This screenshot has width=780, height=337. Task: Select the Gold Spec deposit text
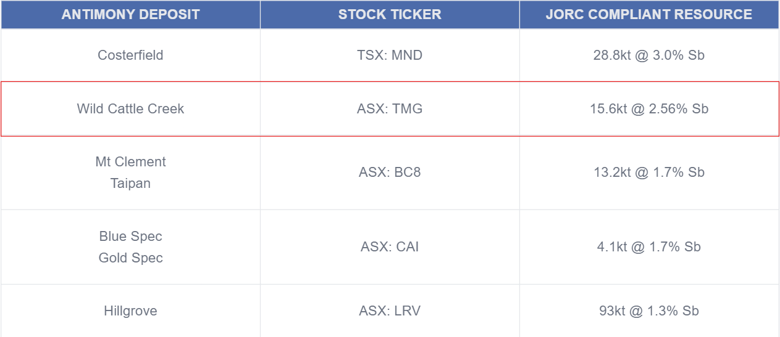pyautogui.click(x=130, y=258)
